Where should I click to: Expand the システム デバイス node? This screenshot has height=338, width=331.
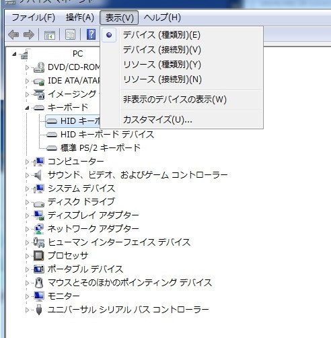point(27,189)
